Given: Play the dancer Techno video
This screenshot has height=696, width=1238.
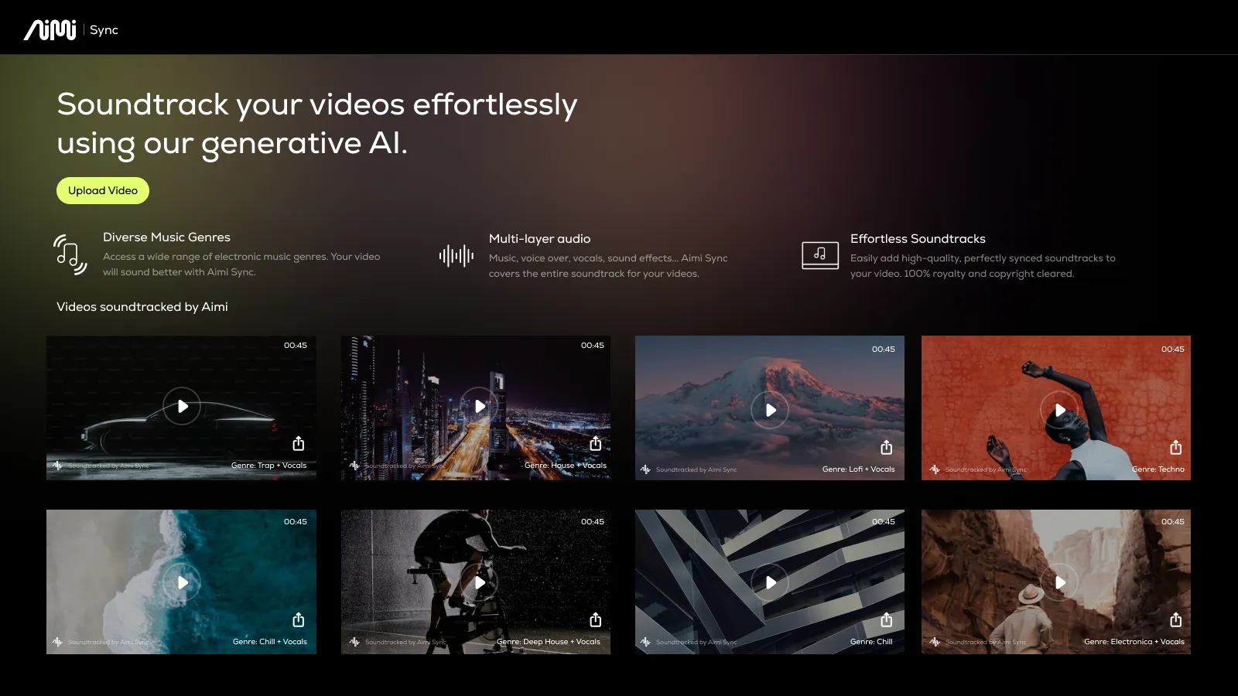Looking at the screenshot, I should click(x=1060, y=410).
